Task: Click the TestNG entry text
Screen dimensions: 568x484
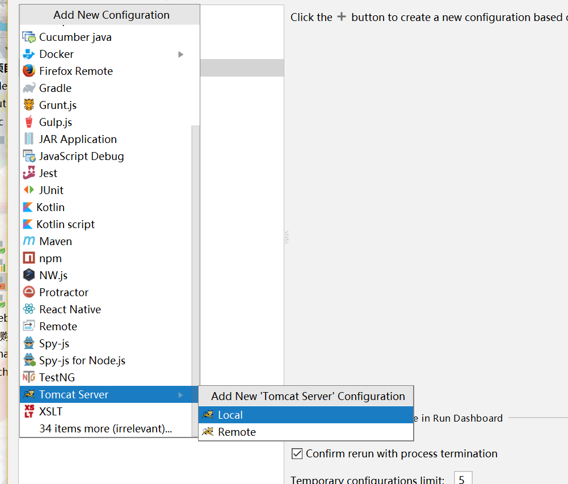Action: pyautogui.click(x=57, y=377)
